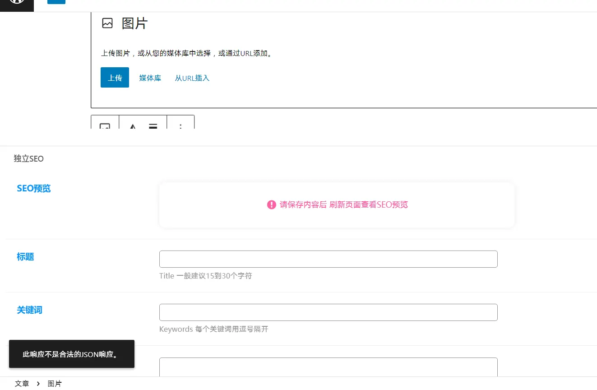Click the 关键词 field label
597x390 pixels.
click(x=29, y=310)
